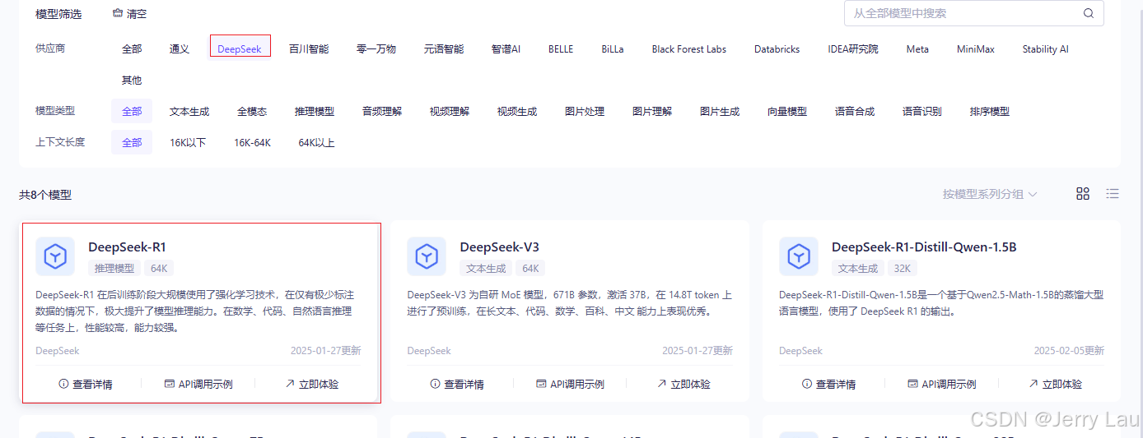1143x438 pixels.
Task: Click the 清空 clear filters button
Action: [x=130, y=14]
